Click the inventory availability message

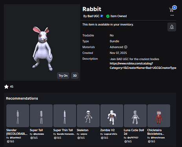coord(108,24)
